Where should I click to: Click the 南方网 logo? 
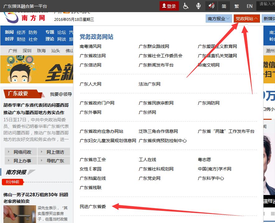25,17
